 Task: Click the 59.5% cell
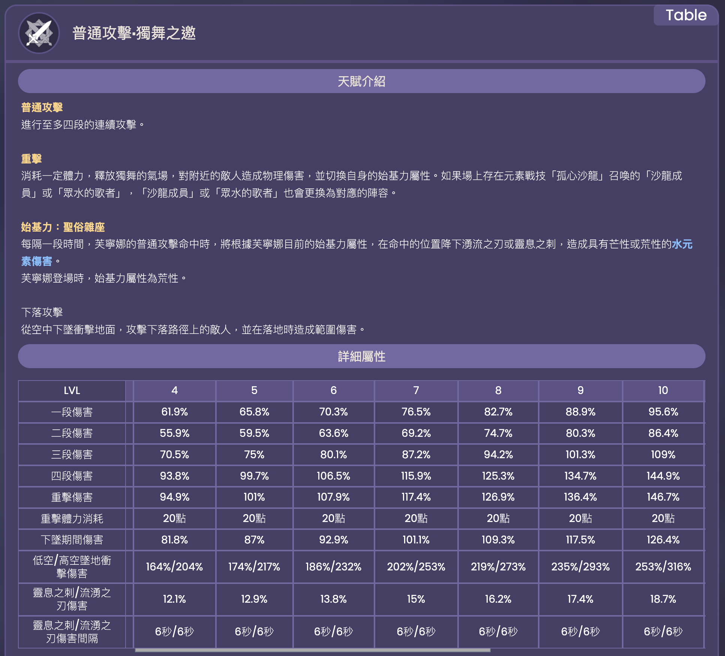[254, 433]
